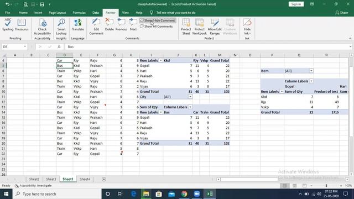Open Row Labels filter in cell I4
Viewport: 354px width, 199px height.
(161, 60)
